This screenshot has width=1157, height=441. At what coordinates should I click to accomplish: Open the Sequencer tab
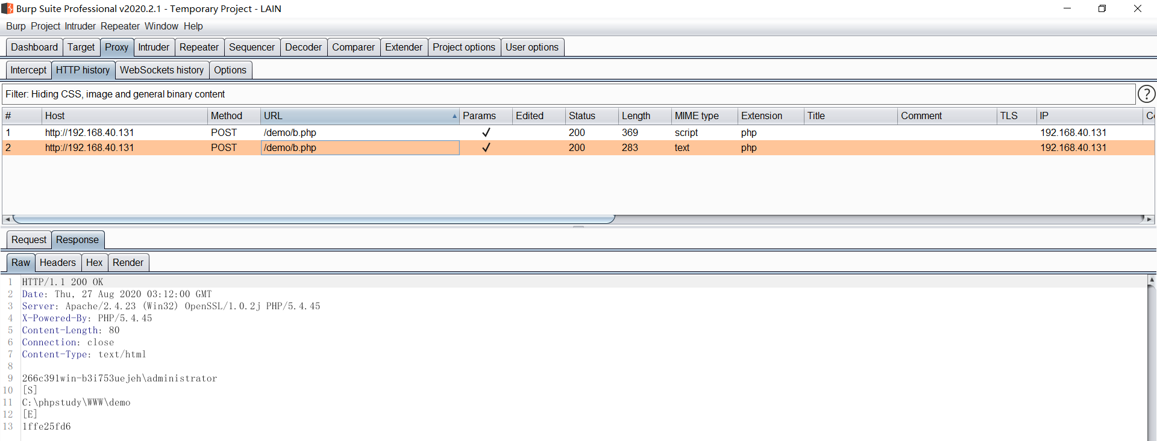point(252,47)
